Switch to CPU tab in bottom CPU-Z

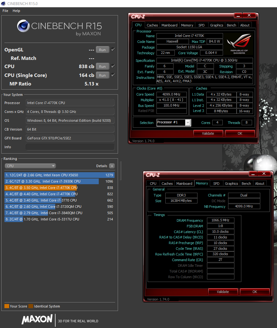tap(153, 184)
